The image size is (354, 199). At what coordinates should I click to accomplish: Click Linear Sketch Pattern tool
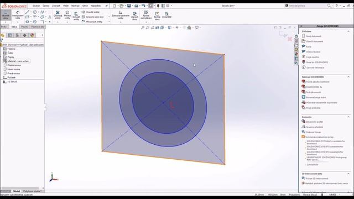pyautogui.click(x=93, y=17)
